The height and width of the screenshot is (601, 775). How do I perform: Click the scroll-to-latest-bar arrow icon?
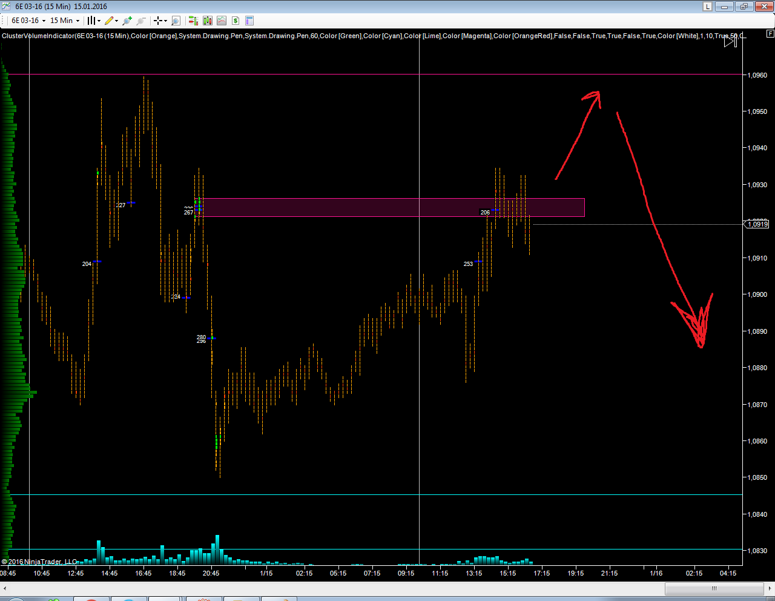point(730,41)
